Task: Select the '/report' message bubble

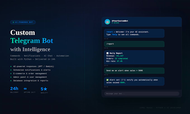Action: click(134, 44)
